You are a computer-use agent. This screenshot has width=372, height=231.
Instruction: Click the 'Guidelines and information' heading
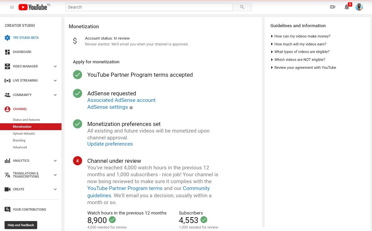pyautogui.click(x=298, y=25)
